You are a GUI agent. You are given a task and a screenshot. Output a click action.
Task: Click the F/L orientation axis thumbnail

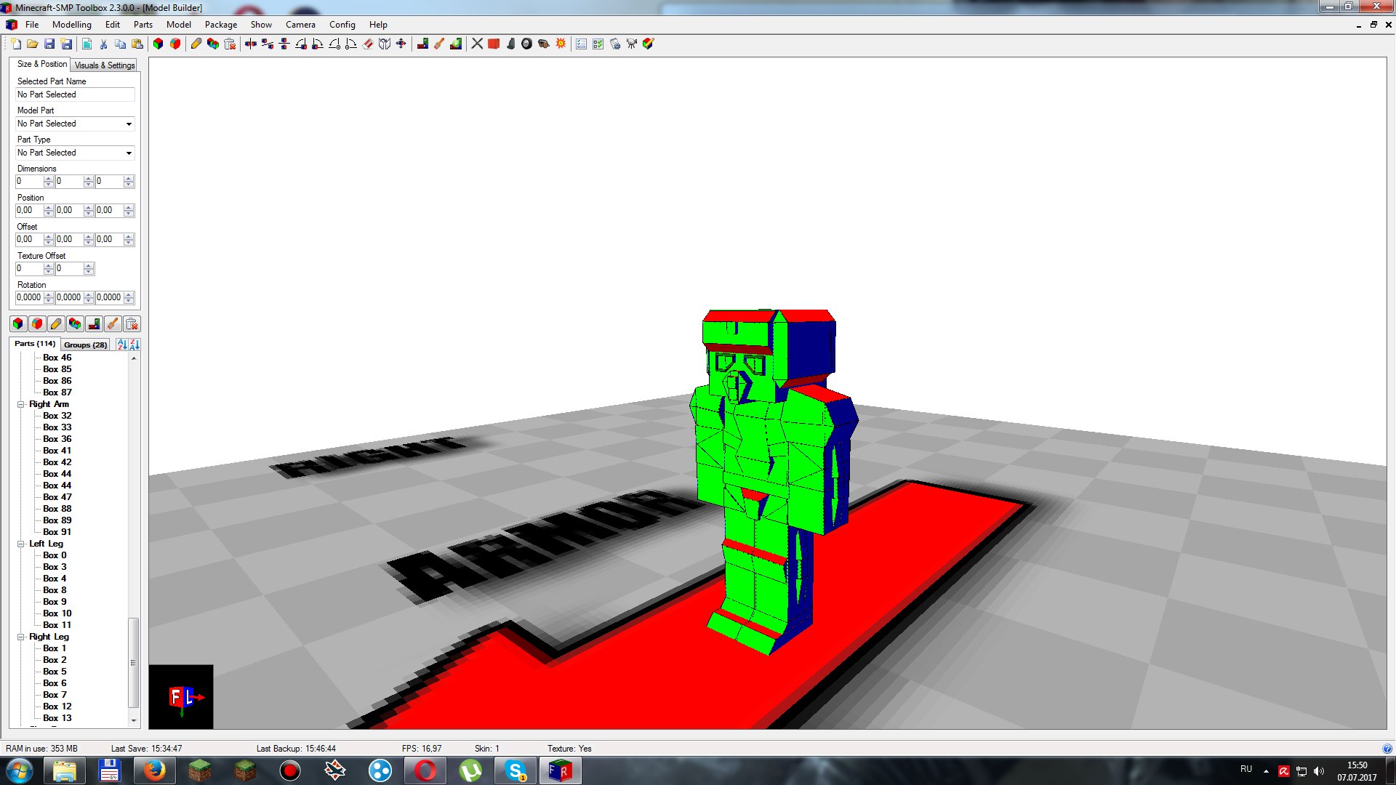pyautogui.click(x=181, y=697)
